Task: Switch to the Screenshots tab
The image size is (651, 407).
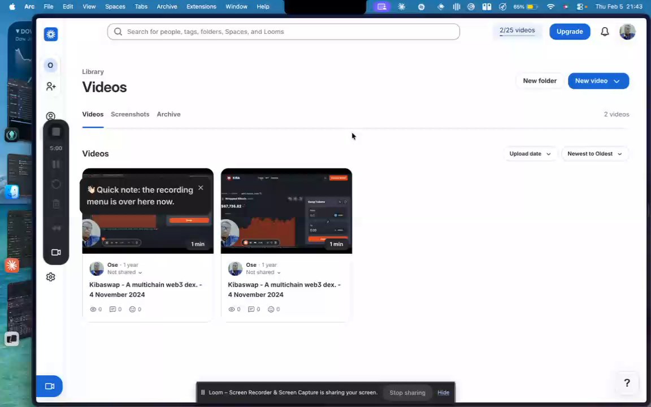Action: (130, 114)
